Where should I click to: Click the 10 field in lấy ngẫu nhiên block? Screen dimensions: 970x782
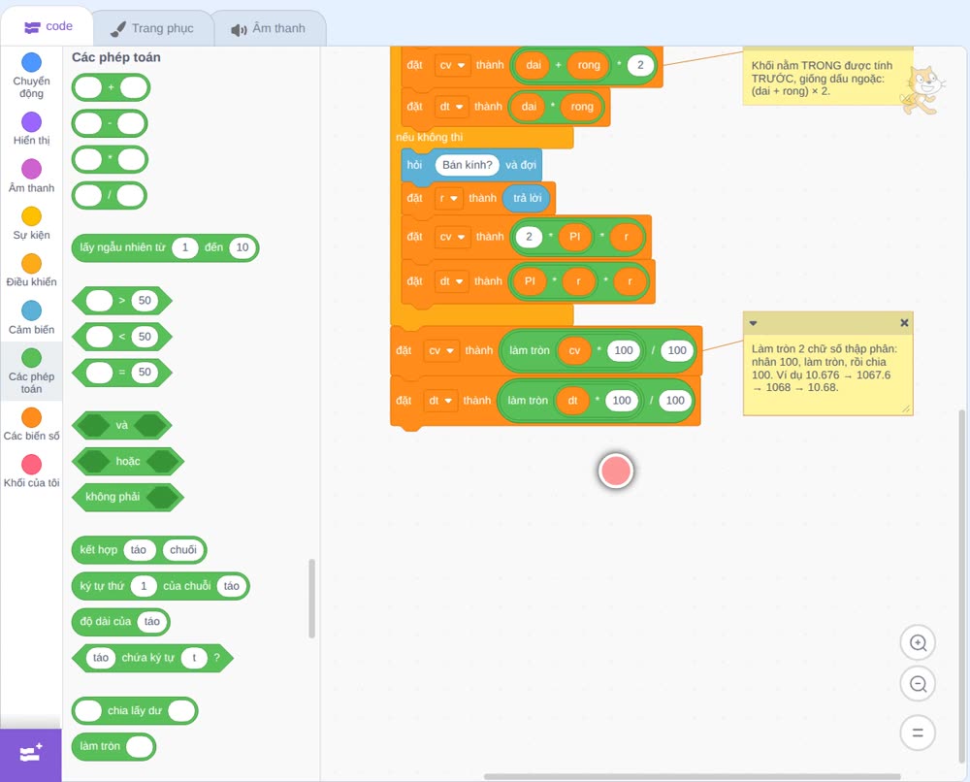[242, 247]
